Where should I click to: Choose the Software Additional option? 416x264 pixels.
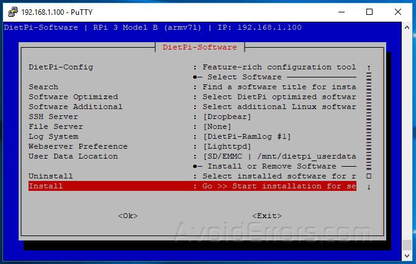pos(75,107)
